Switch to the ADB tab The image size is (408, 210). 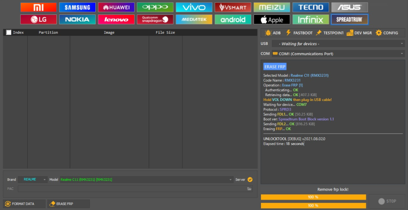[273, 33]
